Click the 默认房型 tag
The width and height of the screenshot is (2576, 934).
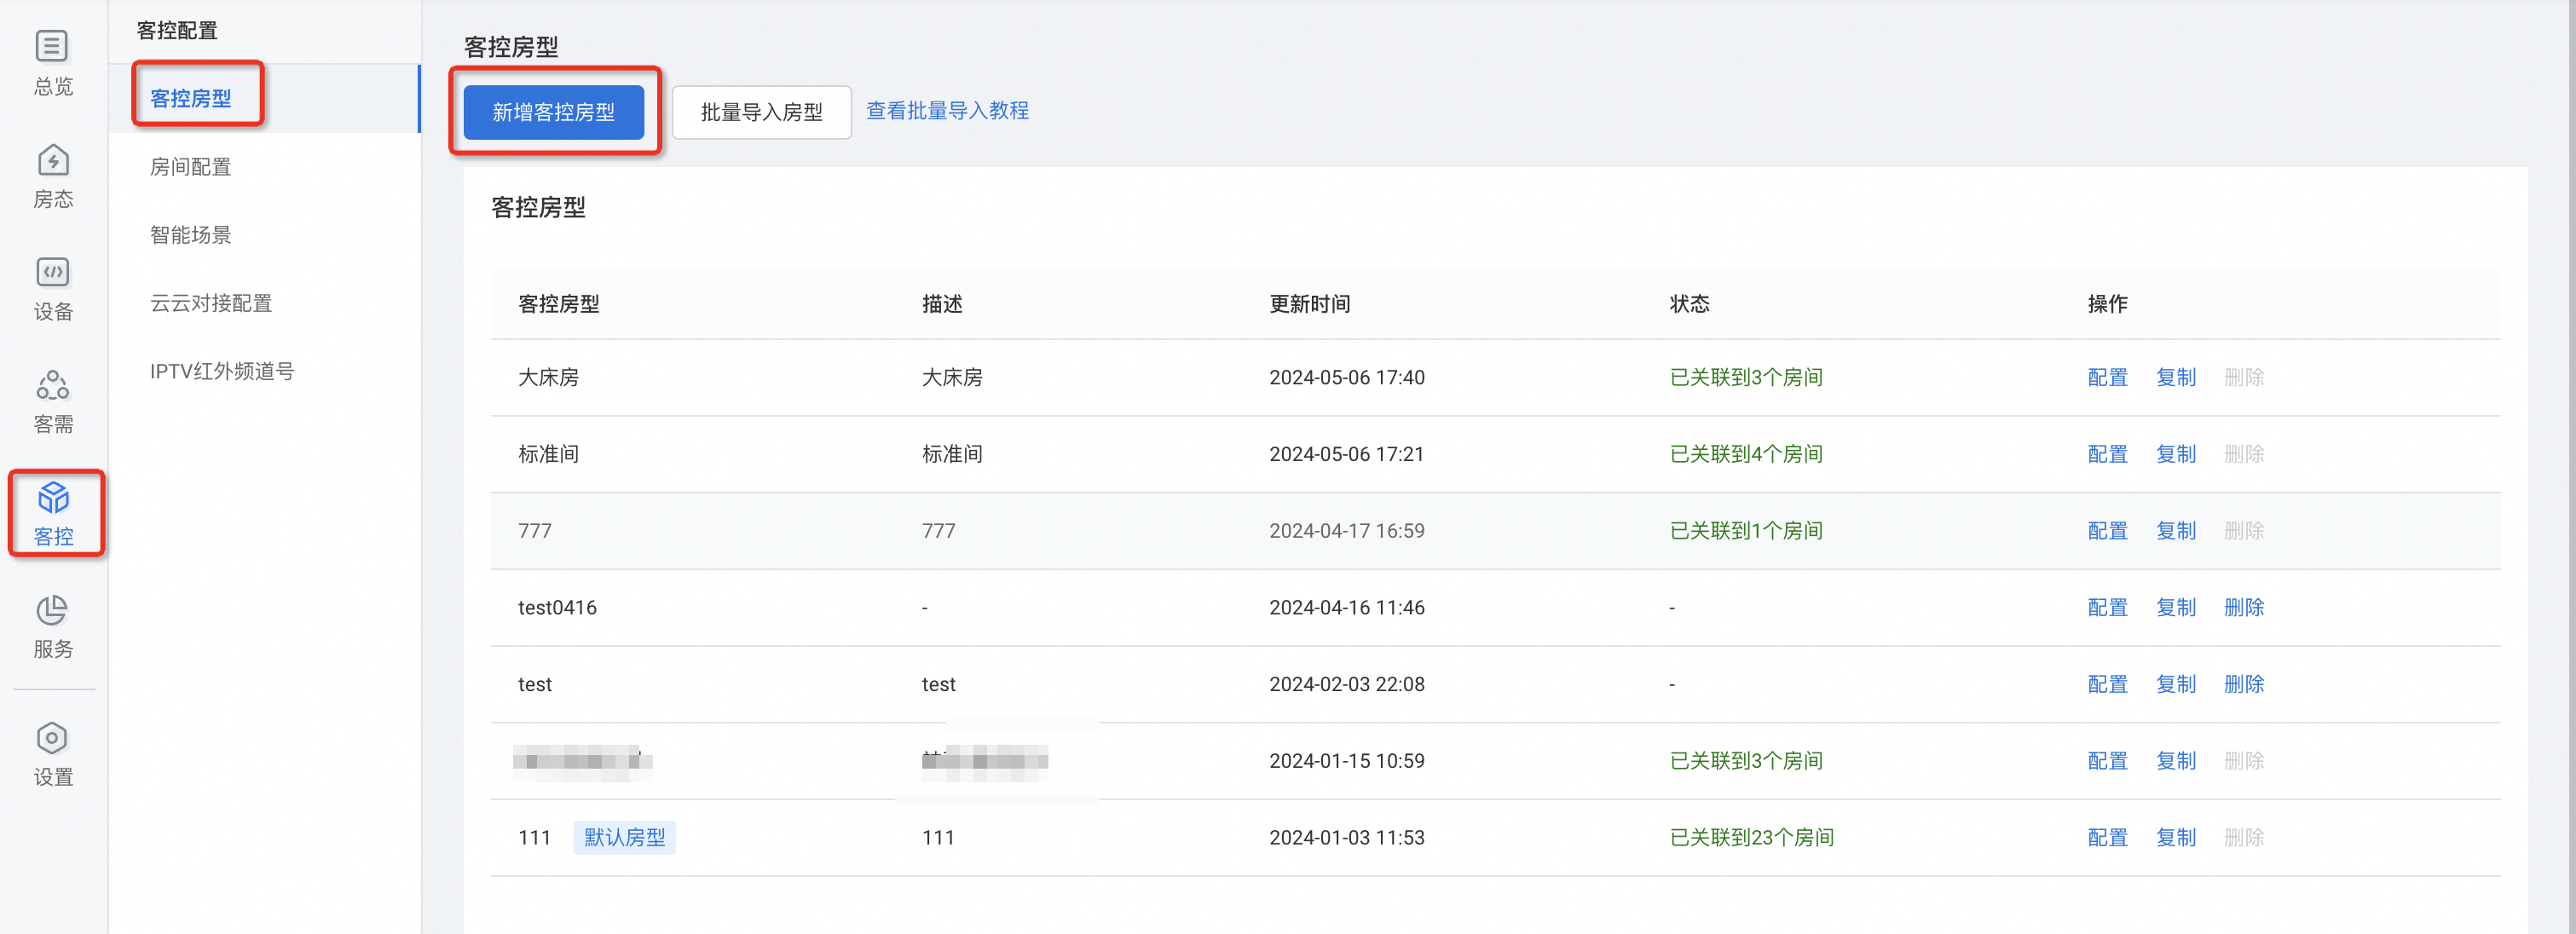coord(624,837)
